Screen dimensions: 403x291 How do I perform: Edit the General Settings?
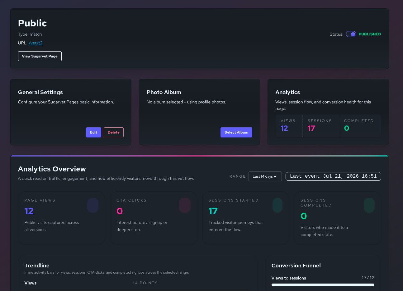pyautogui.click(x=93, y=132)
